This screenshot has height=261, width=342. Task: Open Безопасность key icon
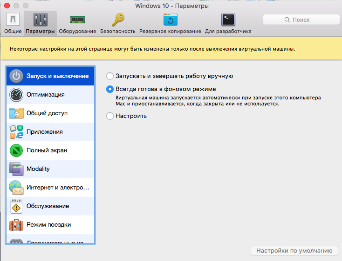118,20
